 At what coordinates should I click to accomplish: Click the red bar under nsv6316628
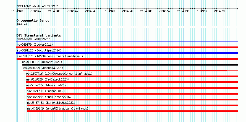click(132, 82)
